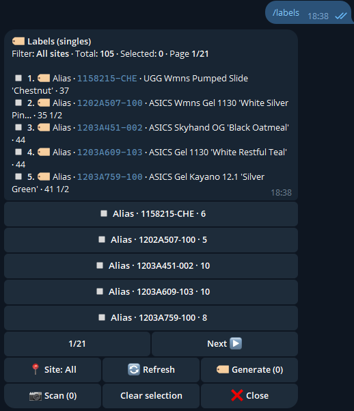The width and height of the screenshot is (354, 411).
Task: Toggle selection for Alias 1202A507-100 · 5
Action: pyautogui.click(x=151, y=240)
